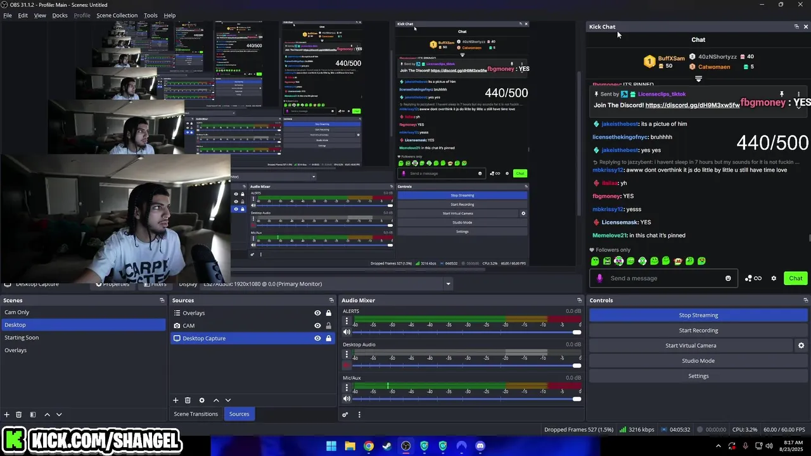Open Audio Mixer toolbar three-dot menu
Screen dimensions: 811x456
[x=359, y=415]
